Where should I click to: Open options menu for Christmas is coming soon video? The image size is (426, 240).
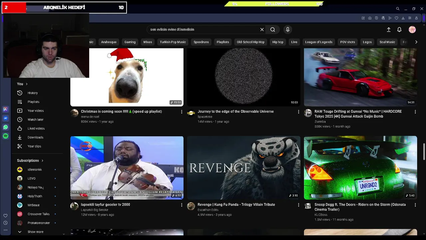(x=182, y=112)
